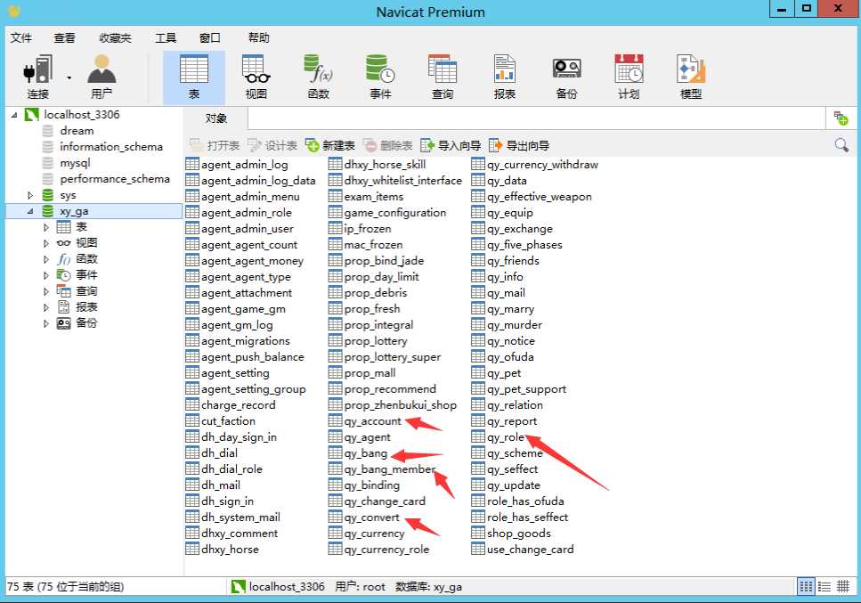Image resolution: width=861 pixels, height=603 pixels.
Task: Click the 事件 (Event) toolbar icon
Action: pyautogui.click(x=380, y=77)
